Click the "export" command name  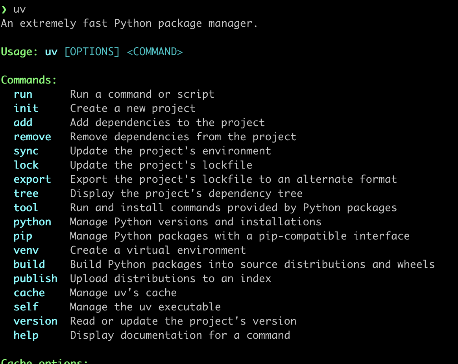pos(32,180)
